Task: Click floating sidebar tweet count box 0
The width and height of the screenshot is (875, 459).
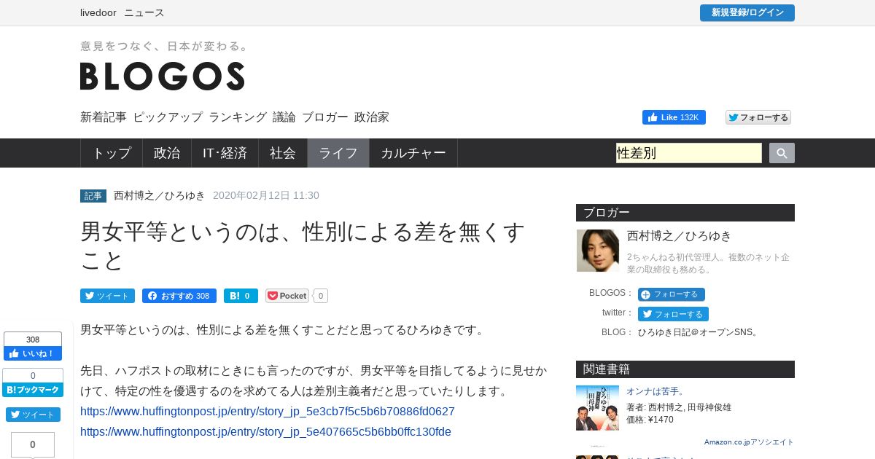Action: 33,444
